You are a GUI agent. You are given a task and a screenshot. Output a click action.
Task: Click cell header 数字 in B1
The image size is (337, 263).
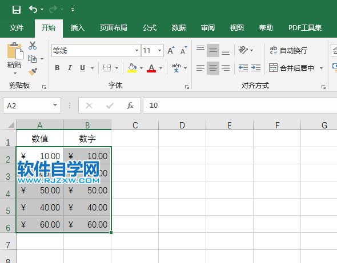tap(87, 139)
